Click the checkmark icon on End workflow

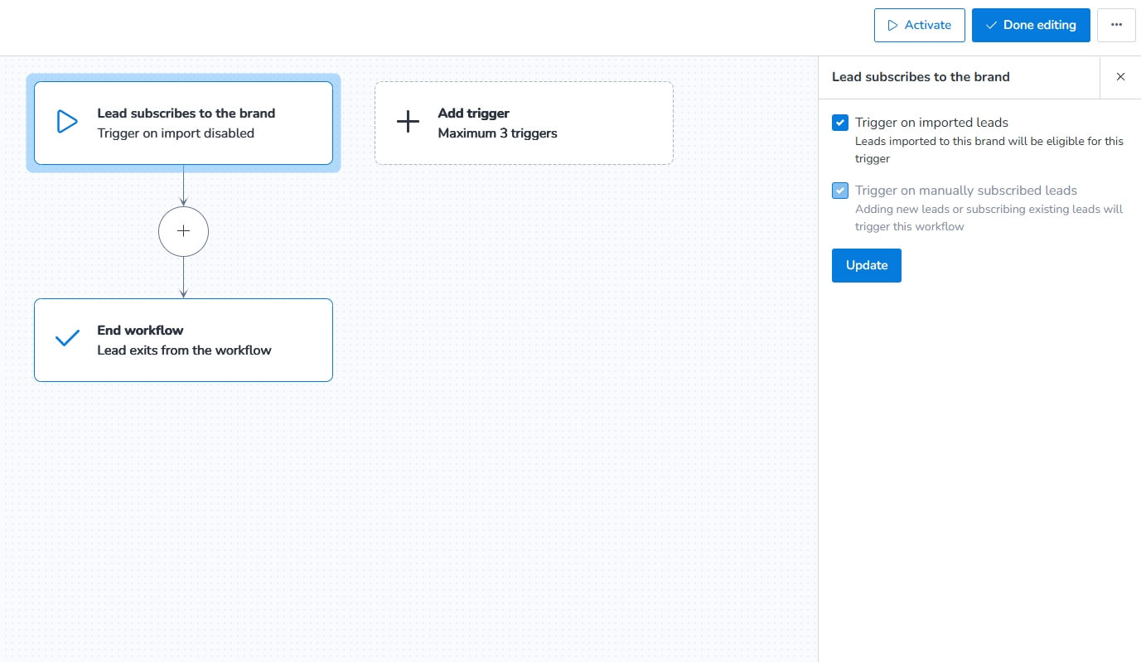coord(66,340)
